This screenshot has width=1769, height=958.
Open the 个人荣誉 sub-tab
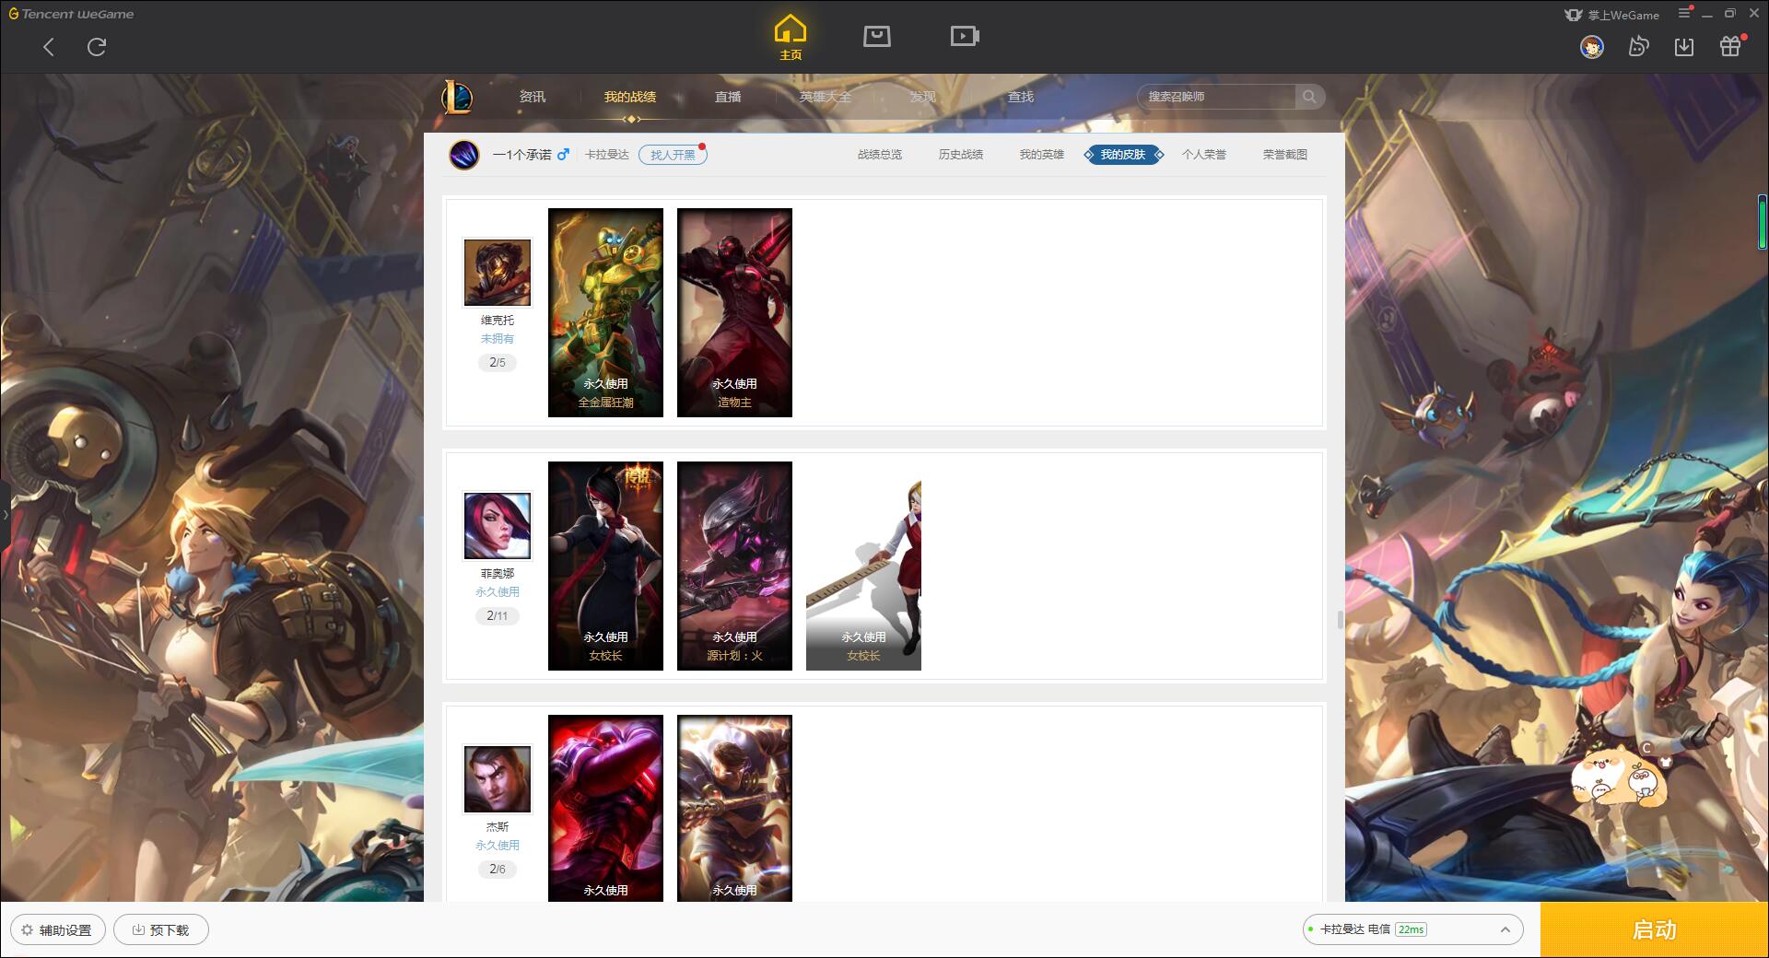(1204, 155)
